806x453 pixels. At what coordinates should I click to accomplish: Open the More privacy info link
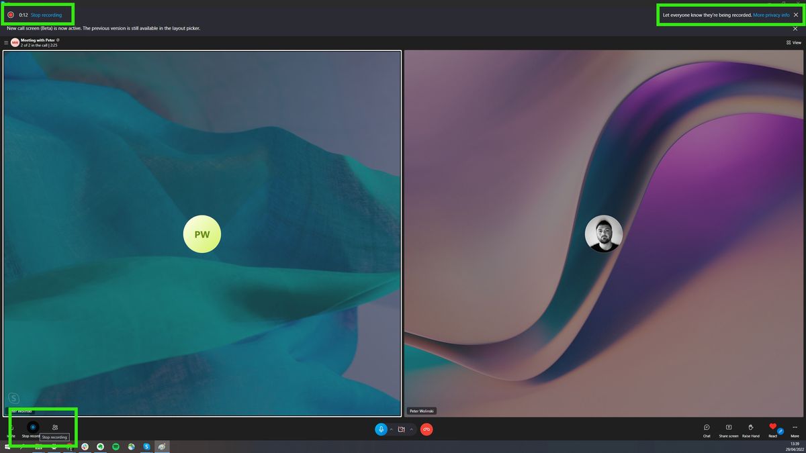(x=771, y=15)
